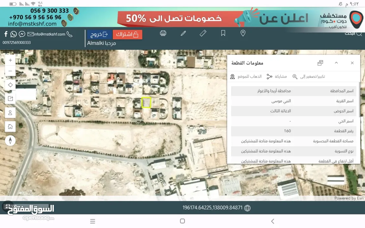Click the home extent button
Image resolution: width=365 pixels, height=228 pixels.
(x=10, y=127)
